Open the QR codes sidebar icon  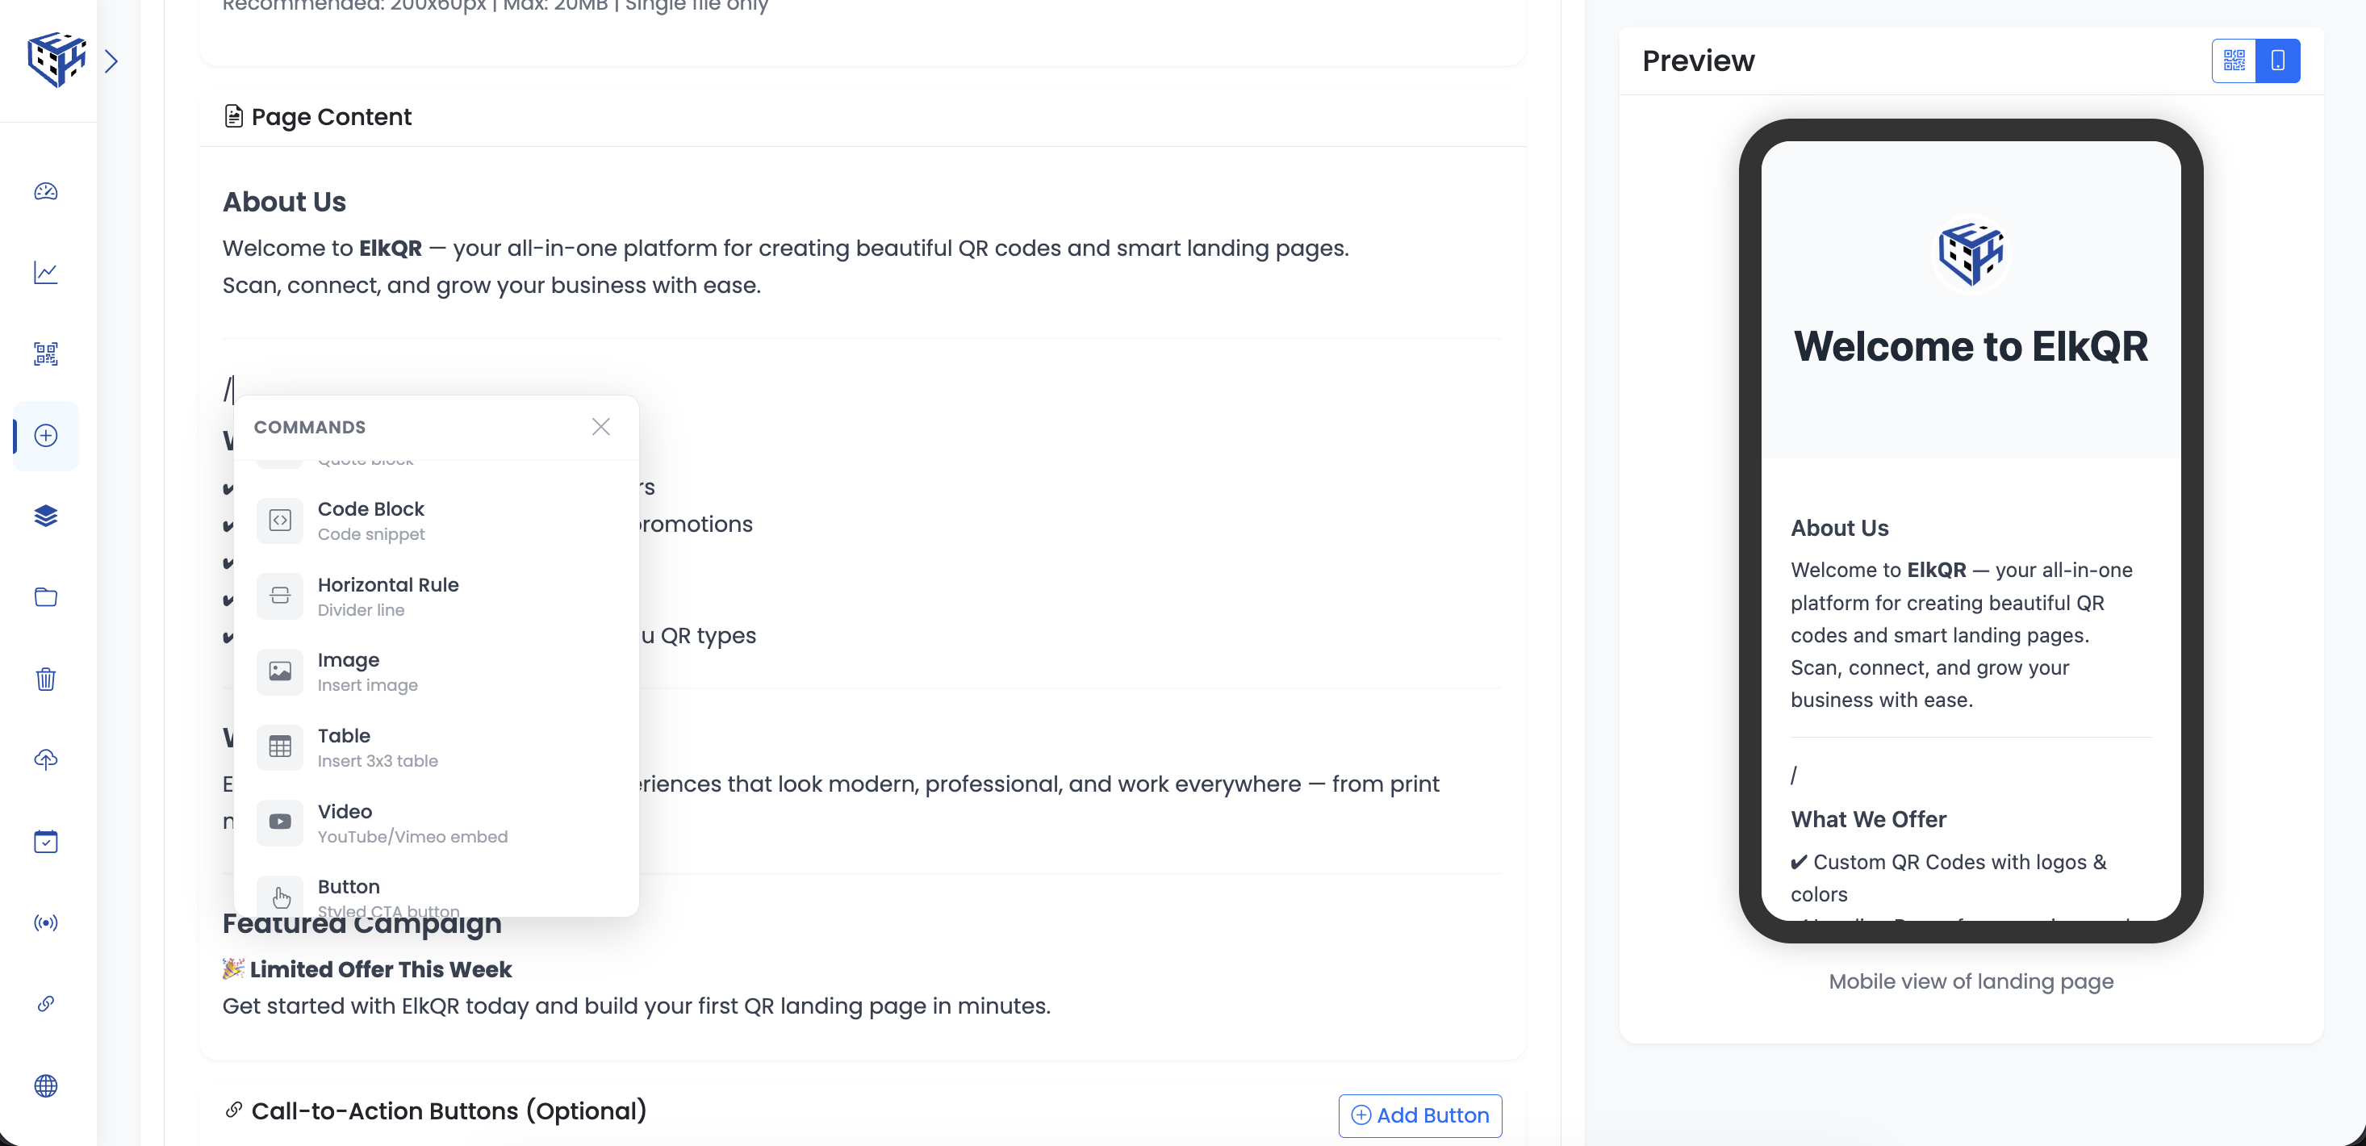(x=46, y=353)
